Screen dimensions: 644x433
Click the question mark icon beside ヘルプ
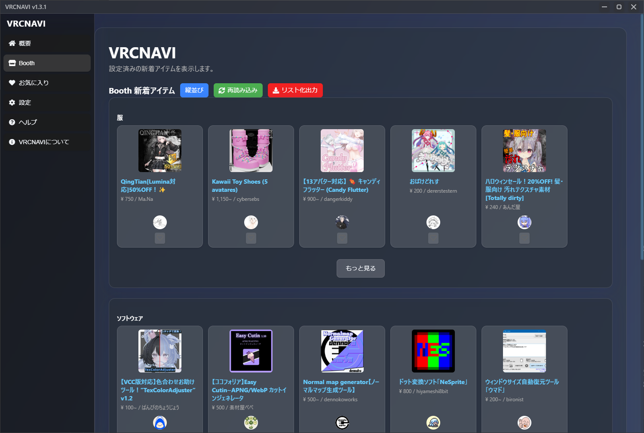point(12,122)
